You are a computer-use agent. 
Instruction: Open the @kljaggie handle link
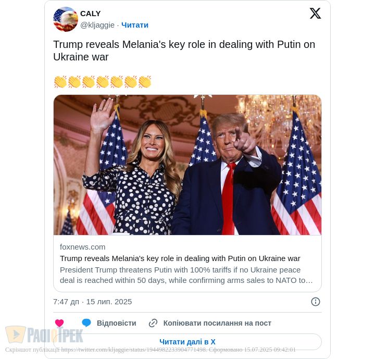(x=97, y=25)
